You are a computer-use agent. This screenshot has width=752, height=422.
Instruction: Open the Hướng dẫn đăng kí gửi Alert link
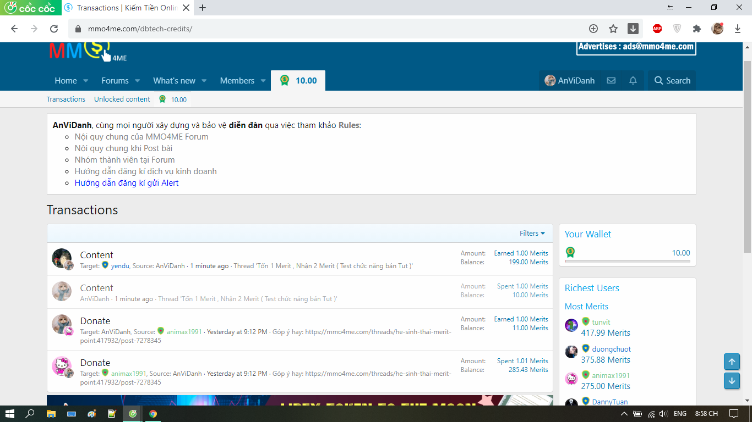tap(127, 183)
